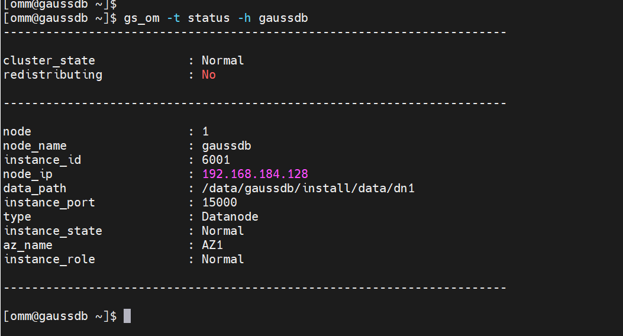Click the instance_id value 6001
Image resolution: width=623 pixels, height=336 pixels.
216,160
